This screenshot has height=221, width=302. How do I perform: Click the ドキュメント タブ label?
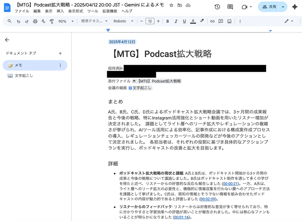(21, 53)
